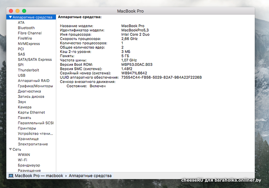Click motion sensor state Включен

click(x=98, y=86)
